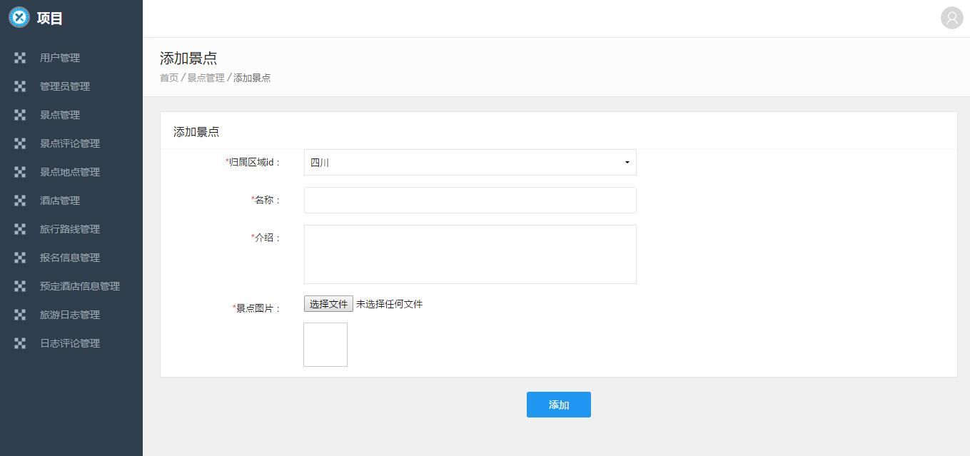
Task: Click the icon beside 景点管理
Action: pyautogui.click(x=20, y=115)
